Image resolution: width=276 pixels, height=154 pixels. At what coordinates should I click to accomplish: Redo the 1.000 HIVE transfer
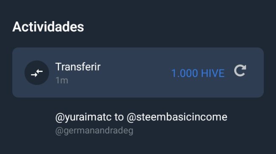240,71
